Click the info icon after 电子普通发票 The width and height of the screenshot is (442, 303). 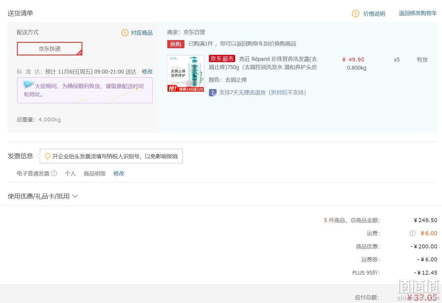click(x=54, y=173)
